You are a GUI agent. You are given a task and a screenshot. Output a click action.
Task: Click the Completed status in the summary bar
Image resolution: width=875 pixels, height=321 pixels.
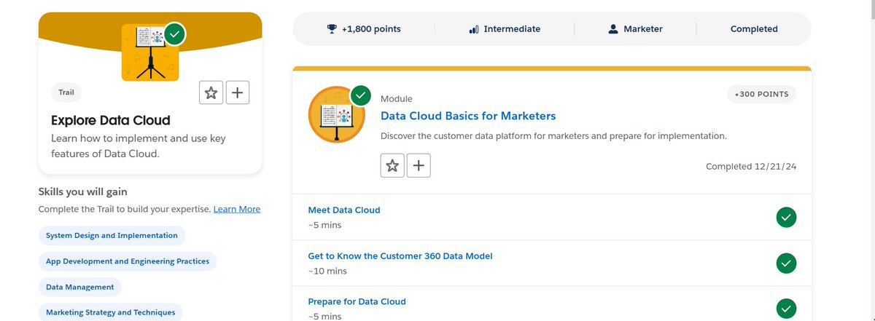point(754,29)
